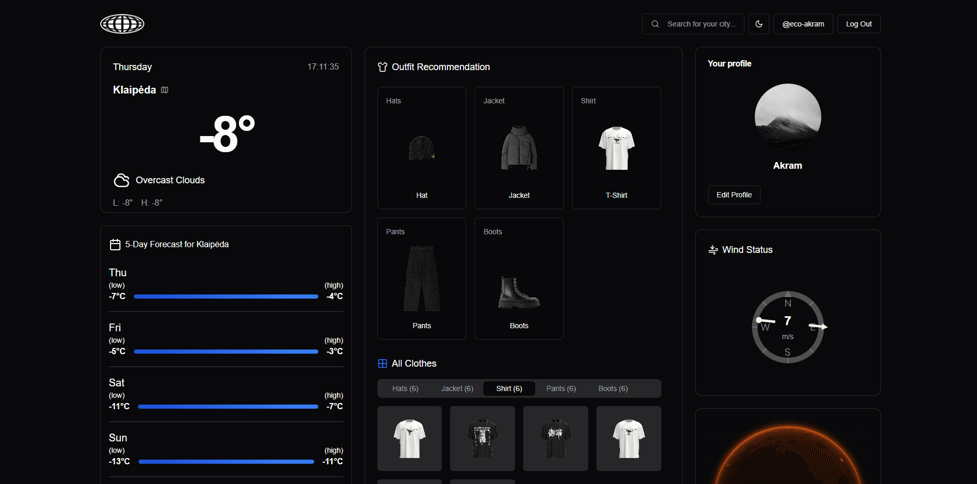Click the Log Out button
This screenshot has width=977, height=484.
pos(859,24)
